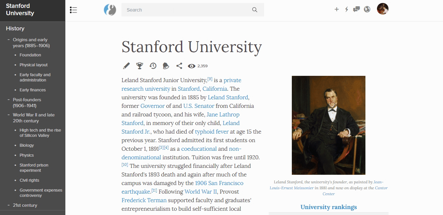Click the bell icon under the title

[x=166, y=66]
